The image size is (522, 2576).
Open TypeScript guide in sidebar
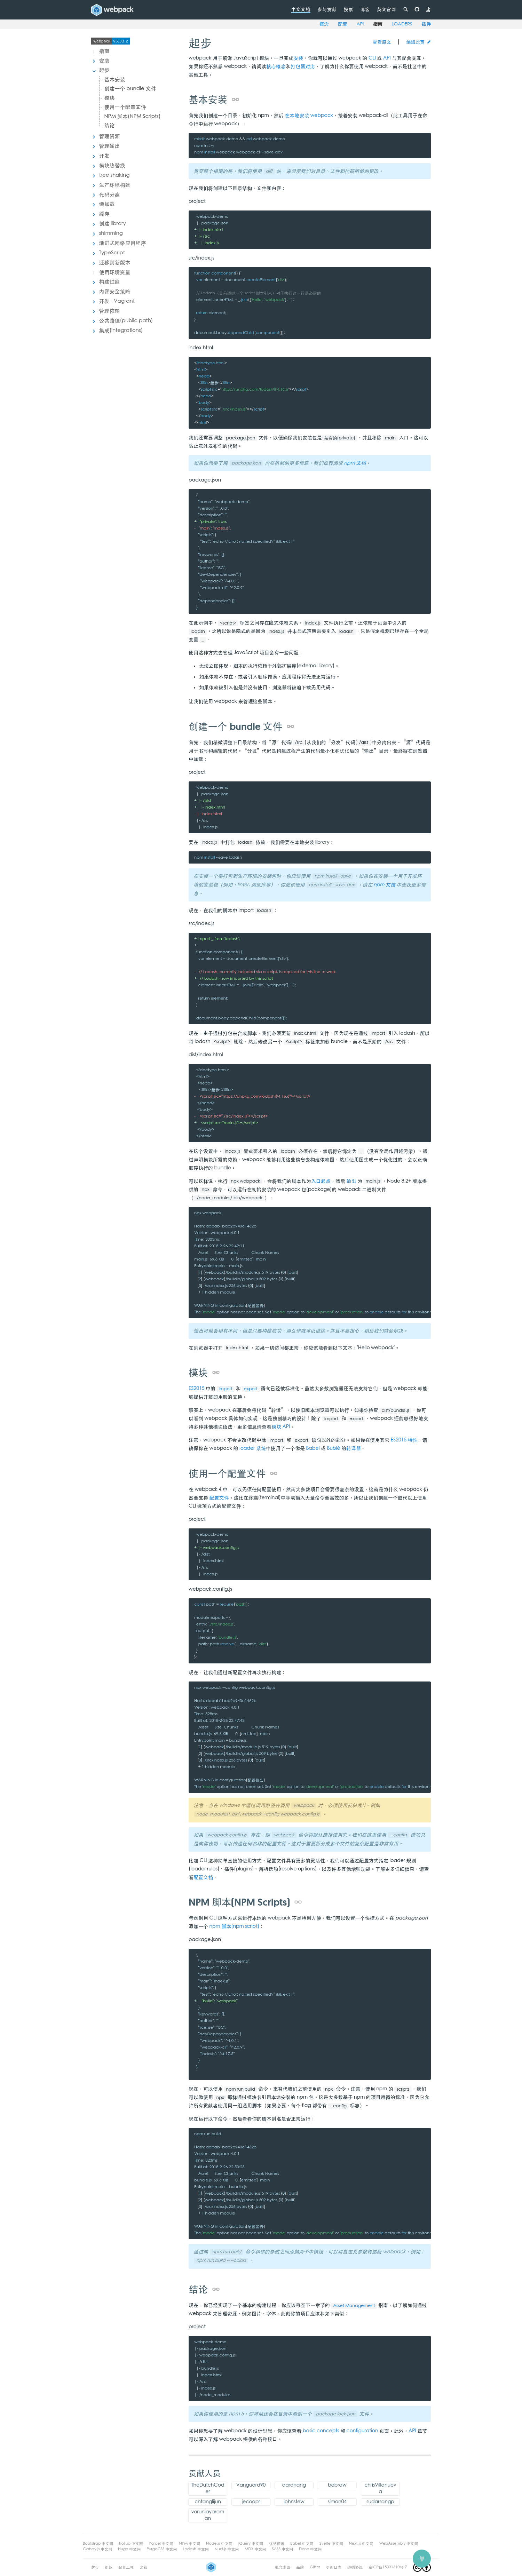pos(112,253)
